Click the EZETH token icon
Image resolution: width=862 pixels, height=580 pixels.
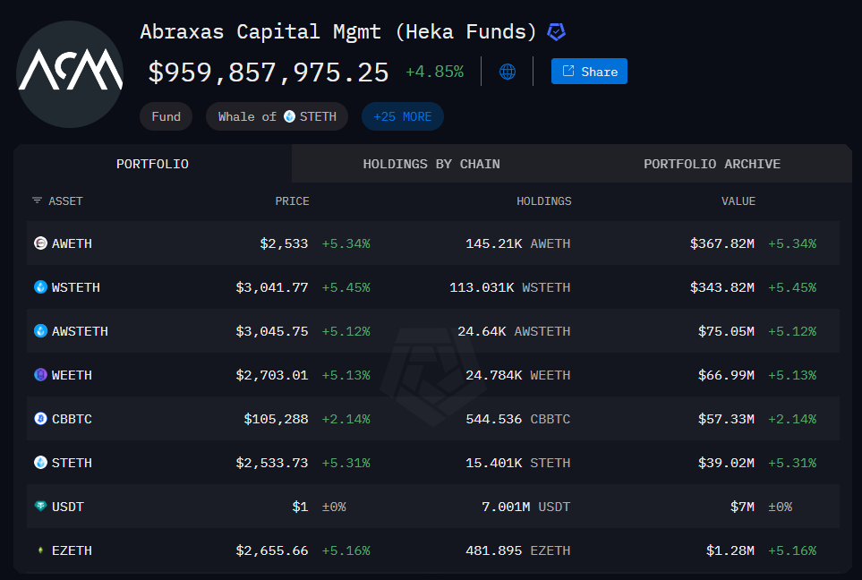pos(40,550)
